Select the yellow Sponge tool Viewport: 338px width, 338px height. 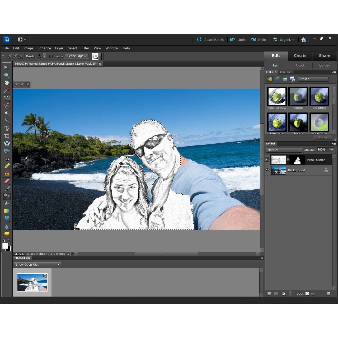(7, 234)
